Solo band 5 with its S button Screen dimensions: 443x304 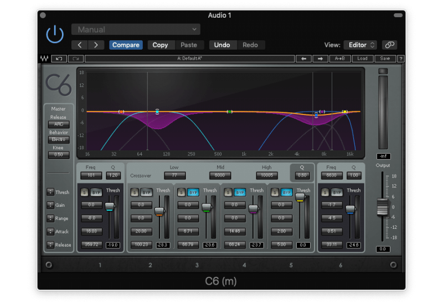[x=275, y=192]
